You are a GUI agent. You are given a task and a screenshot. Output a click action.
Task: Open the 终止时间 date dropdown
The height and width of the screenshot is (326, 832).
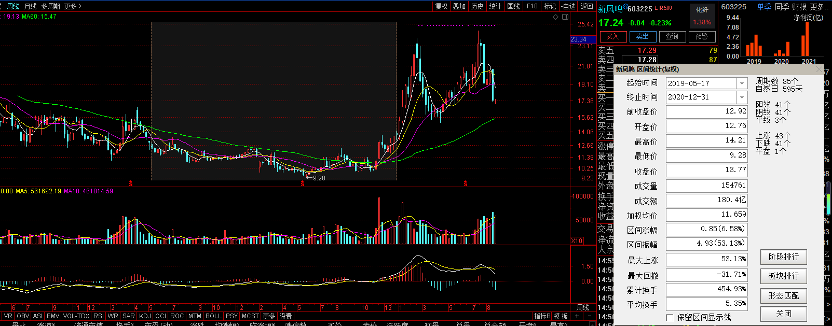coord(742,97)
